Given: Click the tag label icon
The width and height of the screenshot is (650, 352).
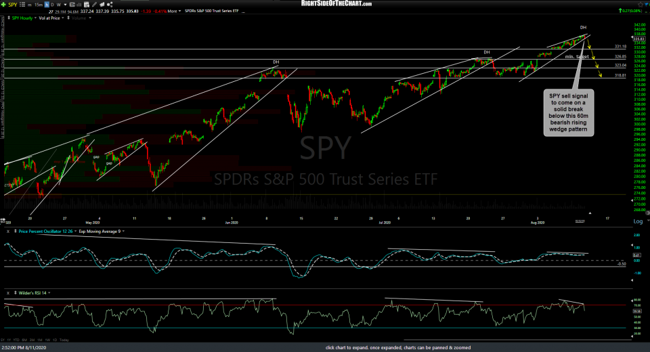Looking at the screenshot, I should [102, 5].
